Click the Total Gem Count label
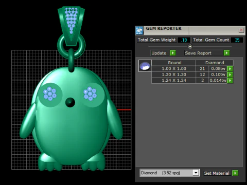The image size is (247, 185). pos(211,40)
